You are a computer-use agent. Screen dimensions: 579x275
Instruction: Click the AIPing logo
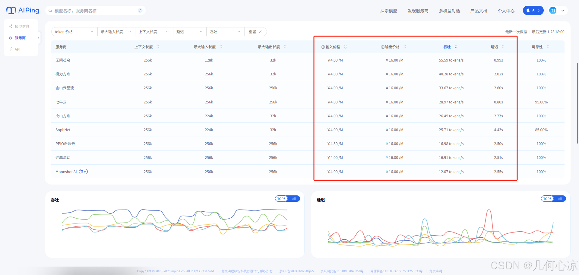(23, 10)
